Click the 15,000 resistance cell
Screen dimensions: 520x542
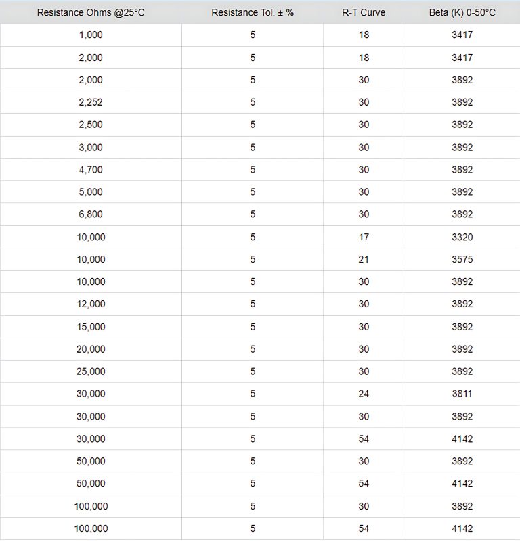pyautogui.click(x=91, y=327)
